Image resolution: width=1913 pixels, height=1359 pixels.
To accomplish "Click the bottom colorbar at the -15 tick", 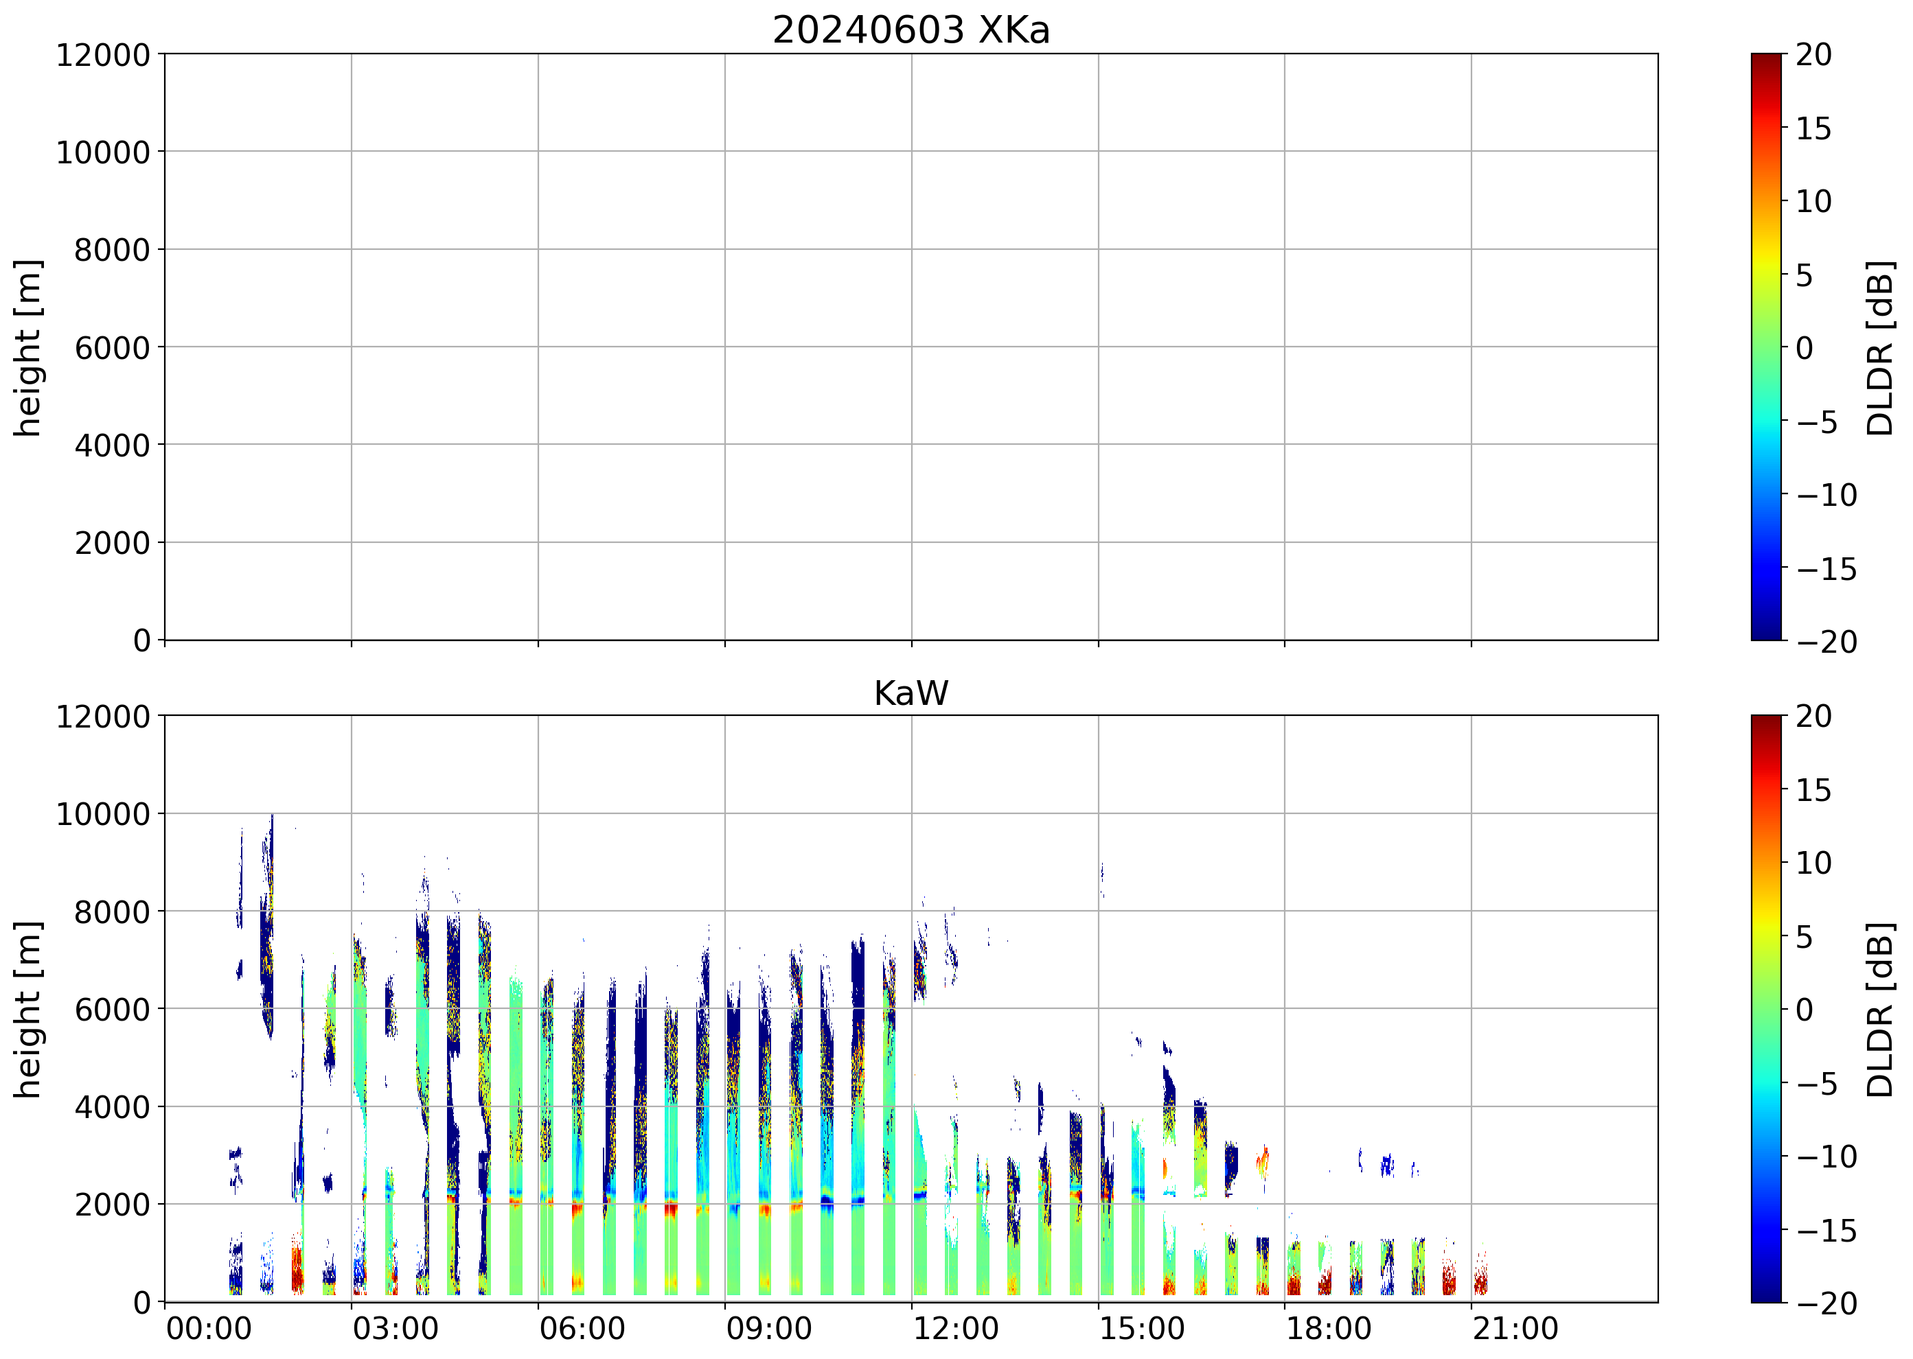I will click(x=1765, y=1229).
